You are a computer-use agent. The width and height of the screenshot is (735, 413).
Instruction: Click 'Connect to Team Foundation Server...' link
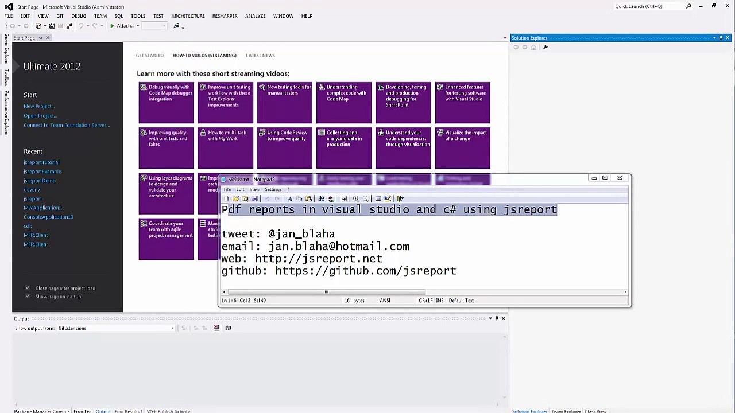tap(67, 125)
